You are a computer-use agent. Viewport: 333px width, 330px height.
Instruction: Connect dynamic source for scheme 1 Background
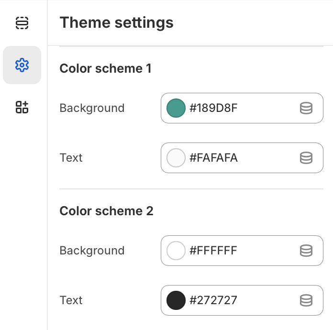[306, 108]
